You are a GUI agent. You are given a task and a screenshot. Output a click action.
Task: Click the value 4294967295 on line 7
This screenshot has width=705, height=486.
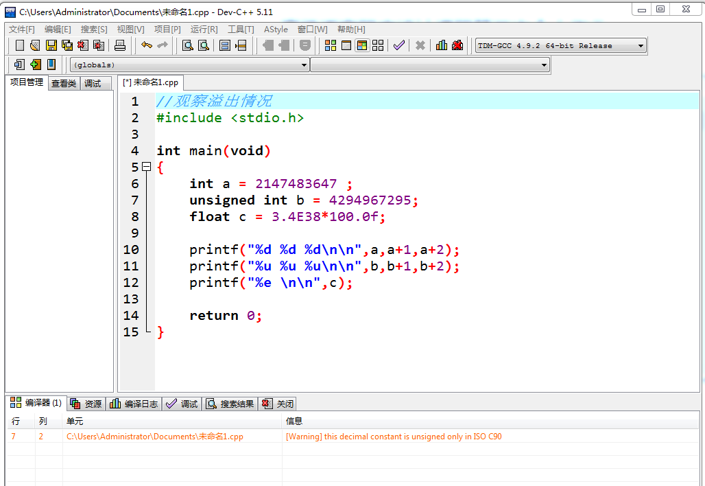[370, 200]
